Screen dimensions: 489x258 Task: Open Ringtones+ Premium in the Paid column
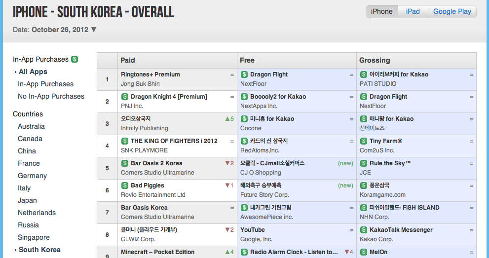(150, 74)
